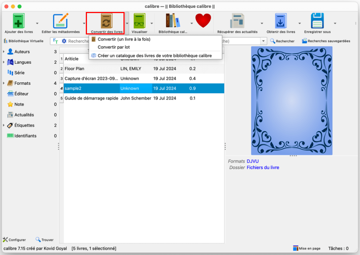Select Langues category
The width and height of the screenshot is (360, 255).
tap(23, 62)
